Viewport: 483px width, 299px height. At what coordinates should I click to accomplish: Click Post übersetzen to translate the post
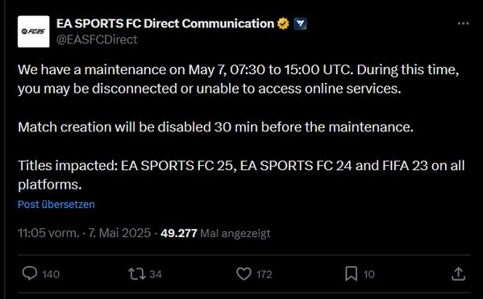point(56,205)
